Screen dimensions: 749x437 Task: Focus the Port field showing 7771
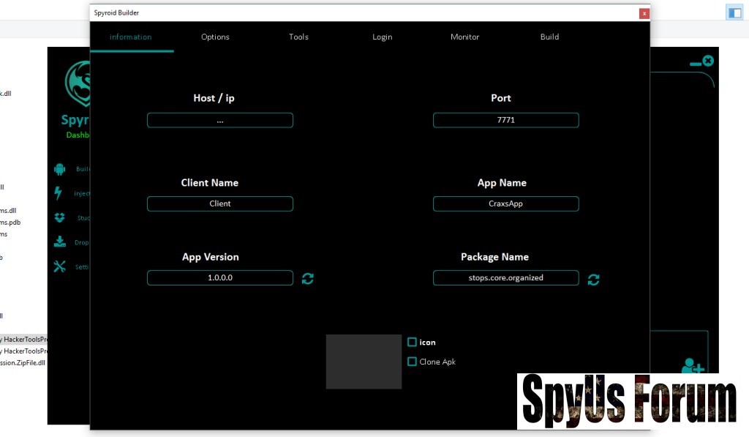(505, 120)
